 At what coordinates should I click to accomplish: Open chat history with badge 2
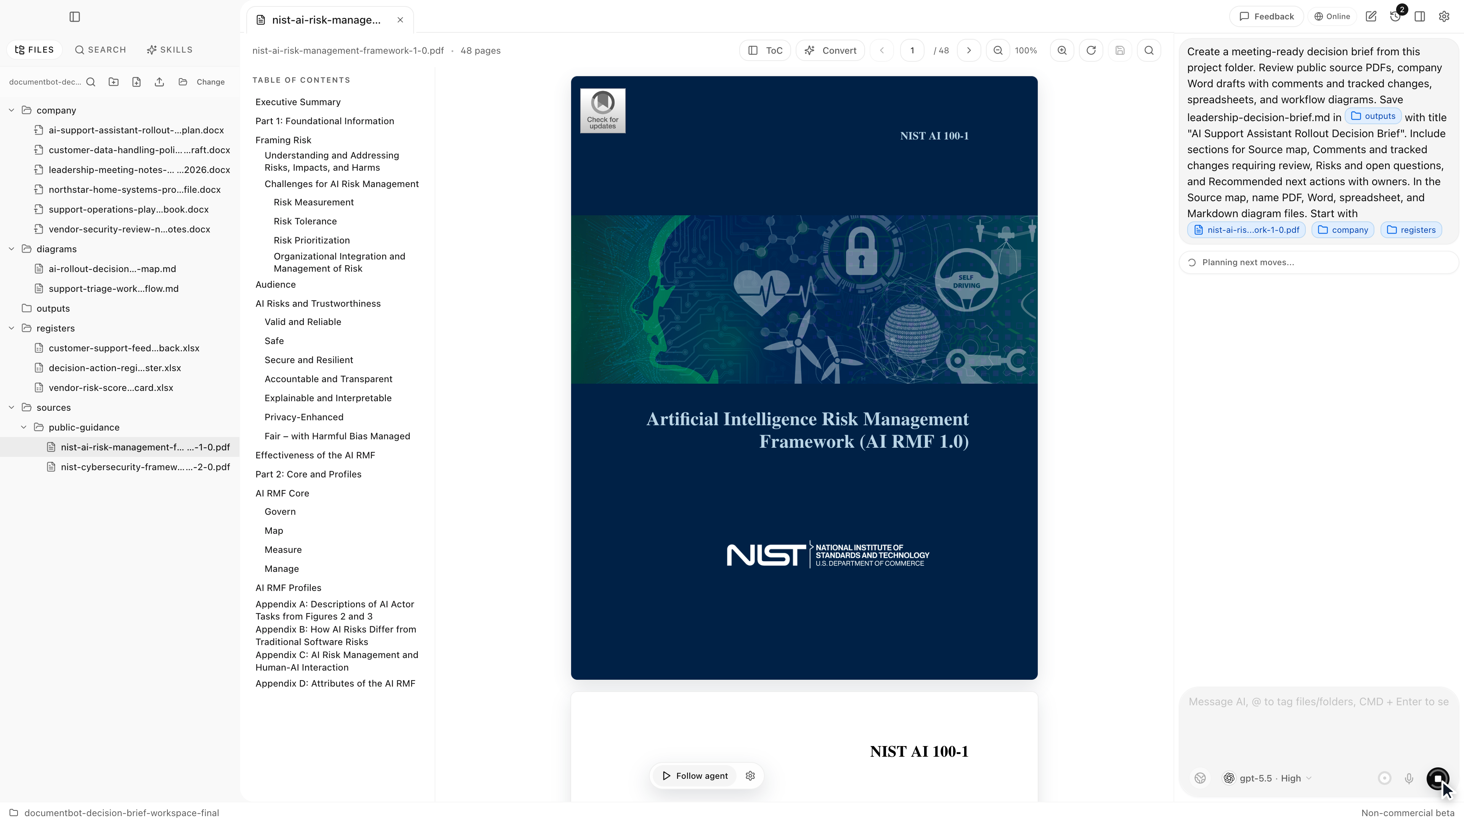pyautogui.click(x=1396, y=16)
